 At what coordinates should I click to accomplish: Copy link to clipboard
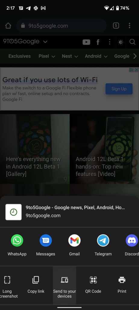[36, 285]
